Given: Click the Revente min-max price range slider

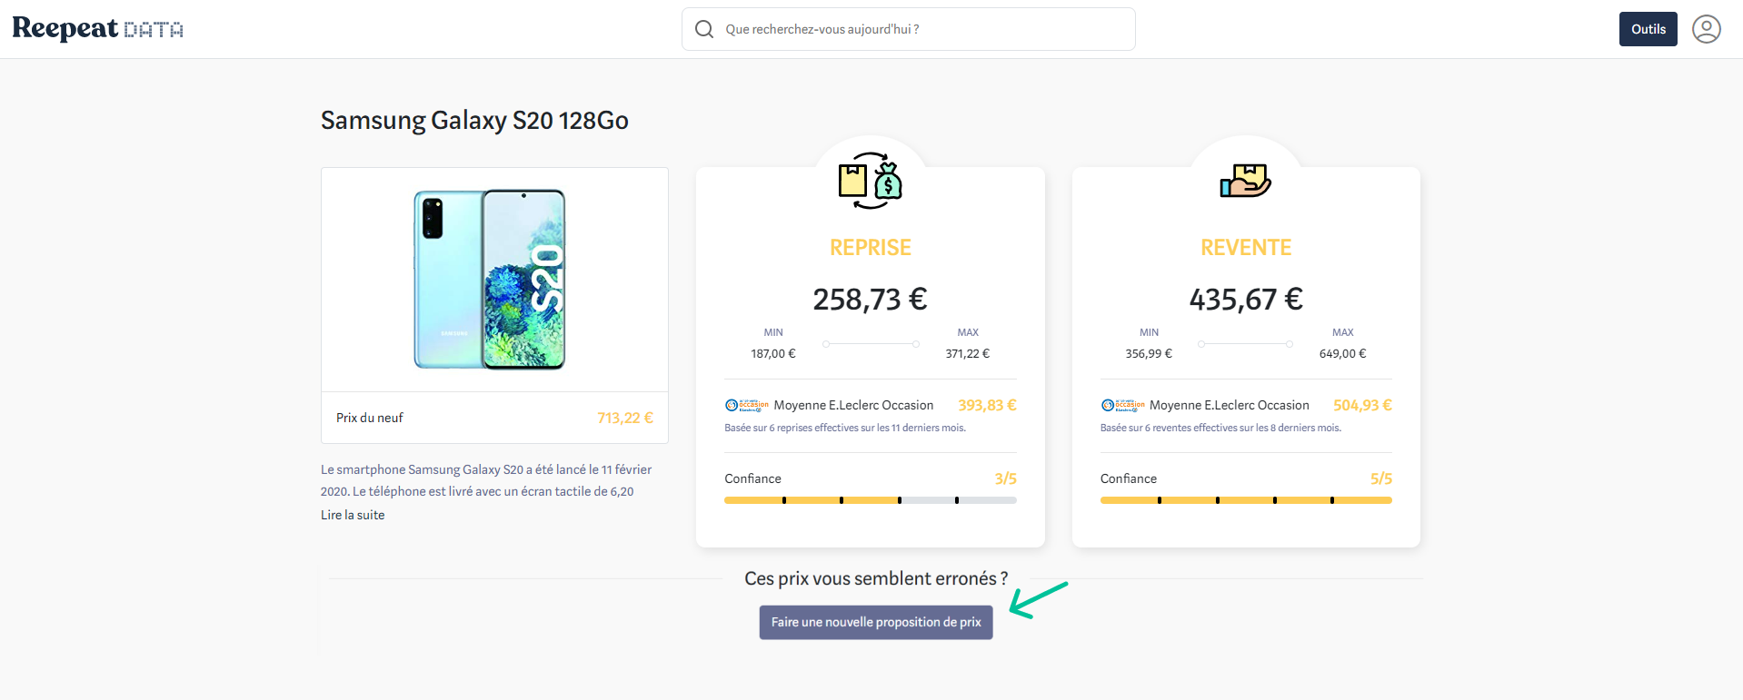Looking at the screenshot, I should 1245,344.
